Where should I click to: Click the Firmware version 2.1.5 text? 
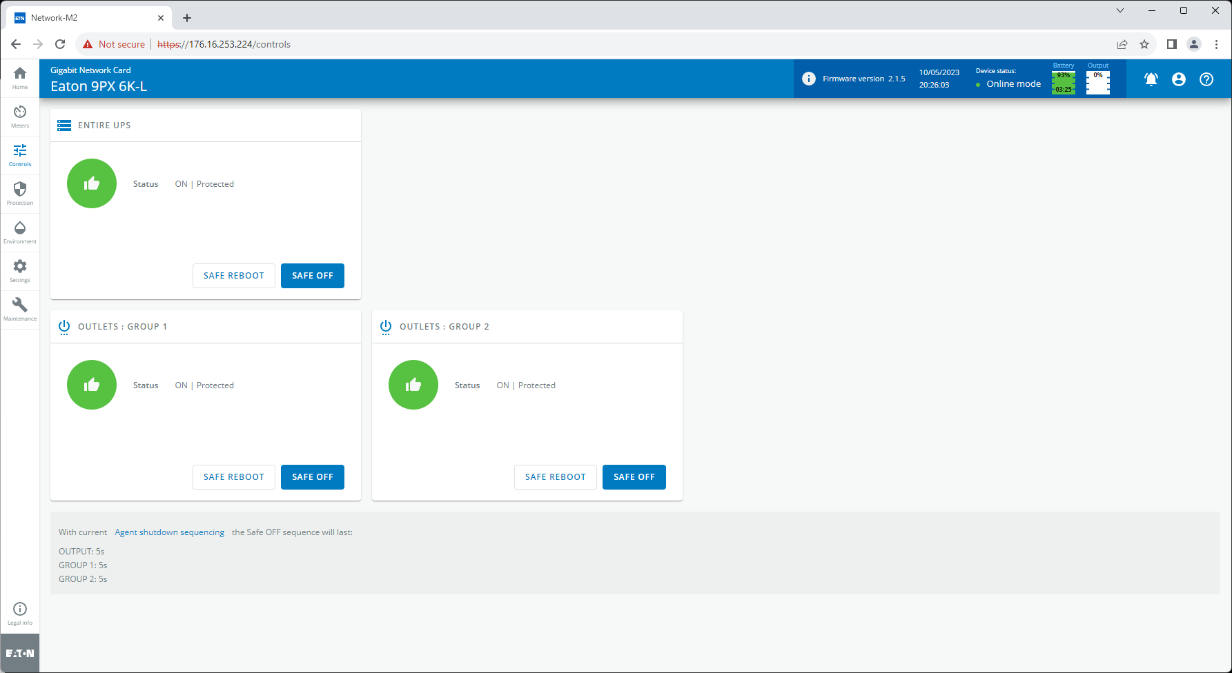[x=864, y=79]
